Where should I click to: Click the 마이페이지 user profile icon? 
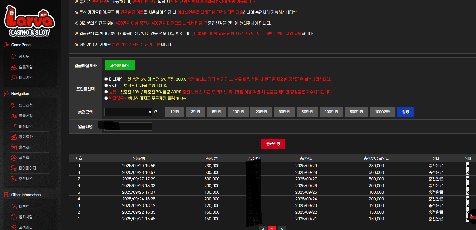[14, 168]
